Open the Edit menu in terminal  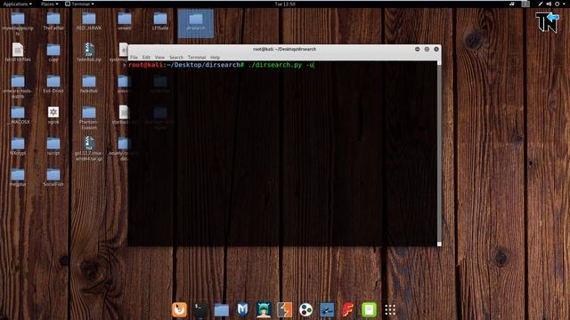point(146,57)
